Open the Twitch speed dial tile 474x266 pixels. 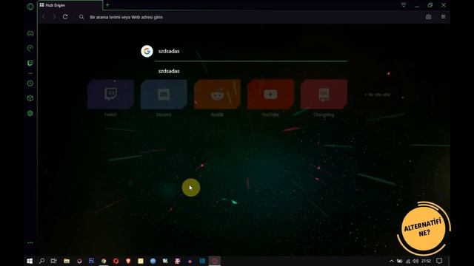[x=110, y=95]
